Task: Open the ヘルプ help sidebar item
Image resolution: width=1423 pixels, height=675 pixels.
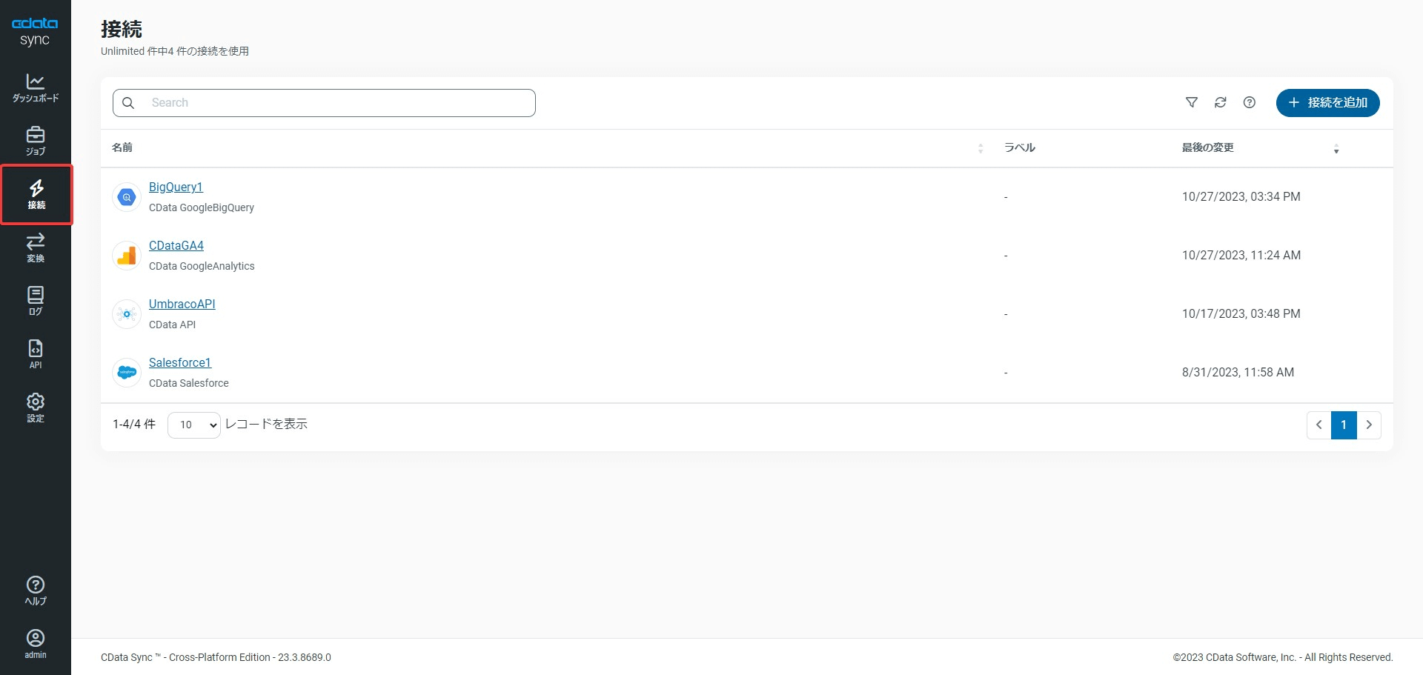Action: (36, 591)
